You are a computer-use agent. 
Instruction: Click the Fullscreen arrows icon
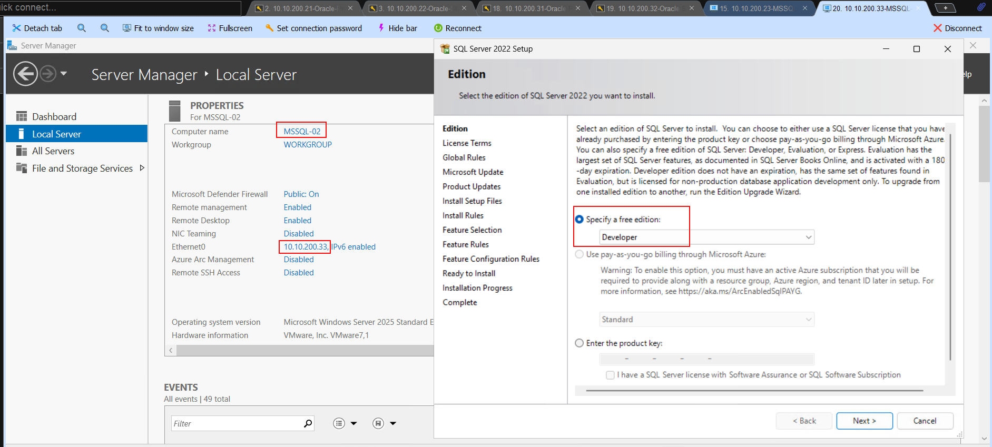(212, 28)
